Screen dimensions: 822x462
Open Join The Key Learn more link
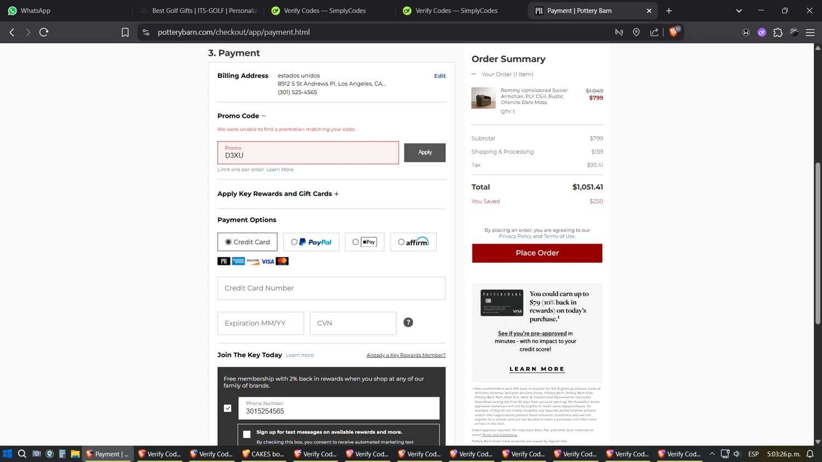(x=300, y=355)
